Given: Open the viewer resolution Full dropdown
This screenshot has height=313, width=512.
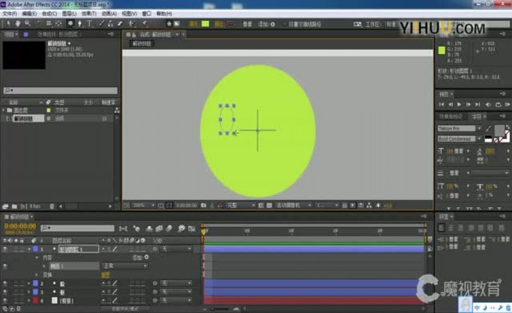Looking at the screenshot, I should pyautogui.click(x=241, y=205).
